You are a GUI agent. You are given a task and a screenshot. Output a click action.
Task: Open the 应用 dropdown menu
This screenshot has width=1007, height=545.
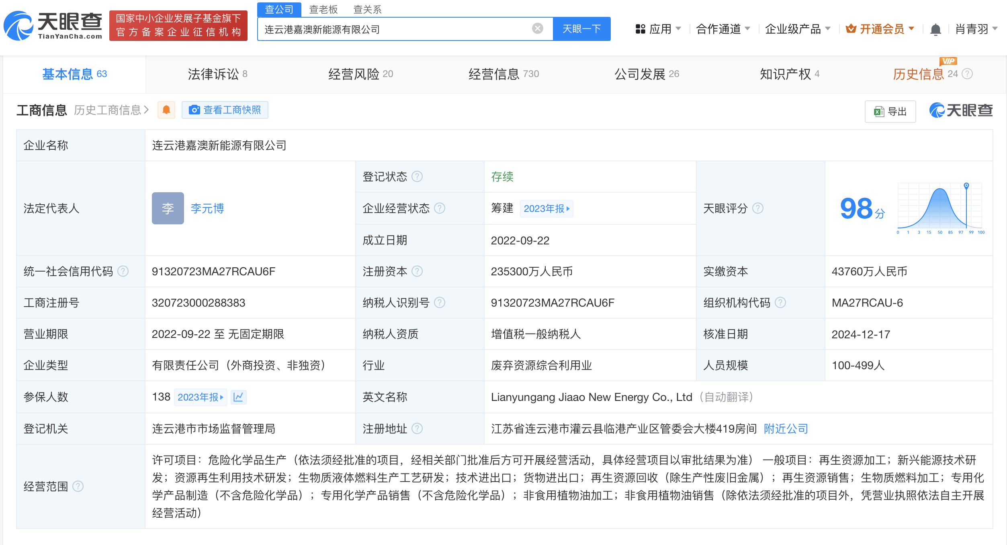point(658,29)
